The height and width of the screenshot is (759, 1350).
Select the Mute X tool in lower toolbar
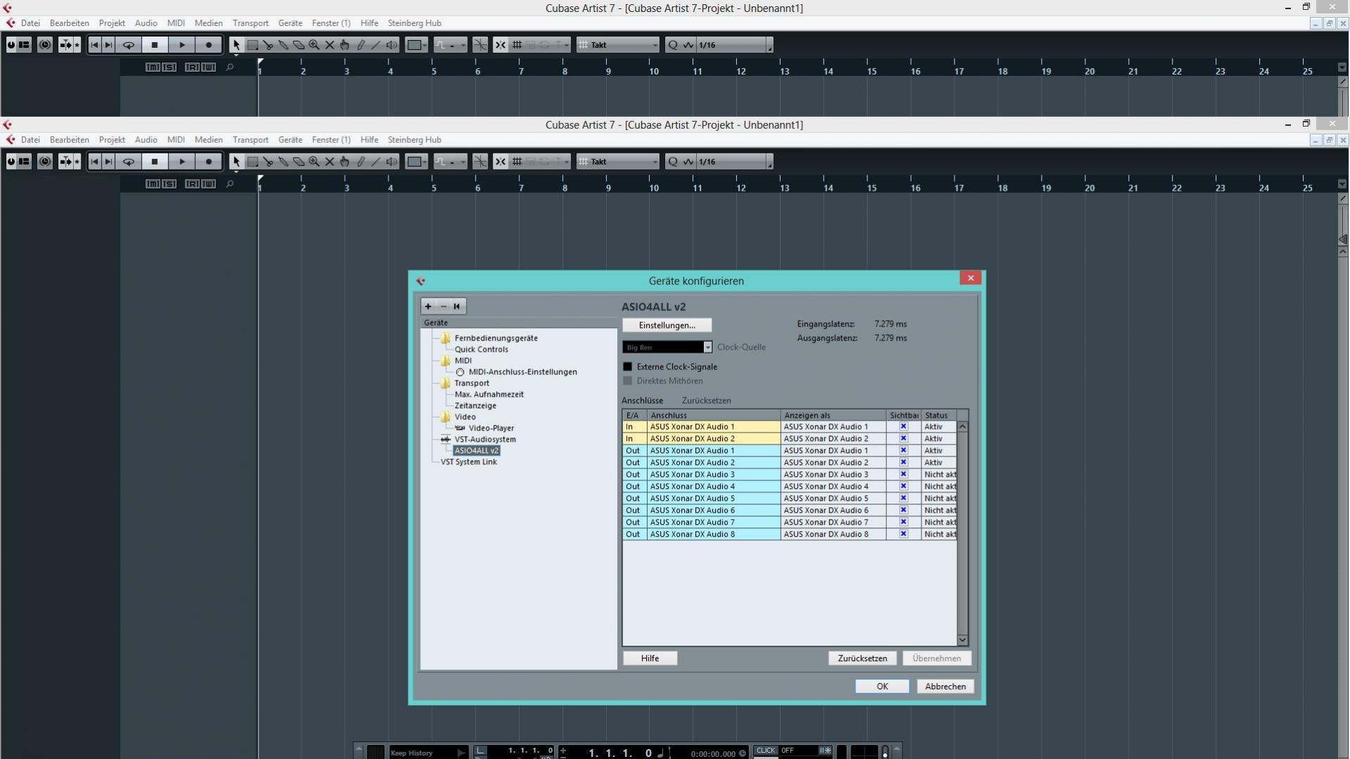point(329,162)
